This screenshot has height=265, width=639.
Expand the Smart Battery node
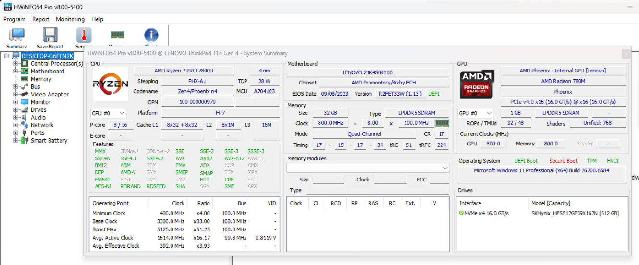click(16, 140)
